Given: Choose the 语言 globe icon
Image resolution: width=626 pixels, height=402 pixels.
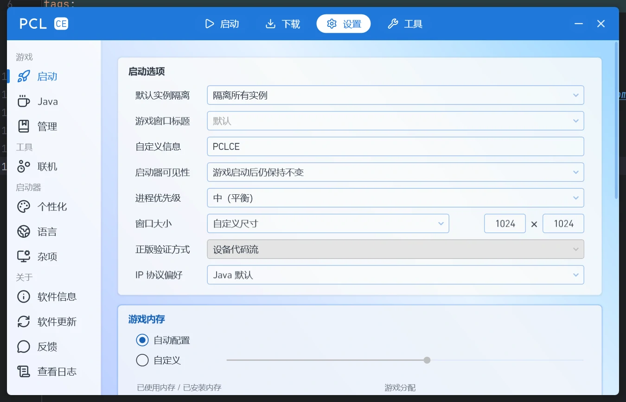Looking at the screenshot, I should [24, 231].
